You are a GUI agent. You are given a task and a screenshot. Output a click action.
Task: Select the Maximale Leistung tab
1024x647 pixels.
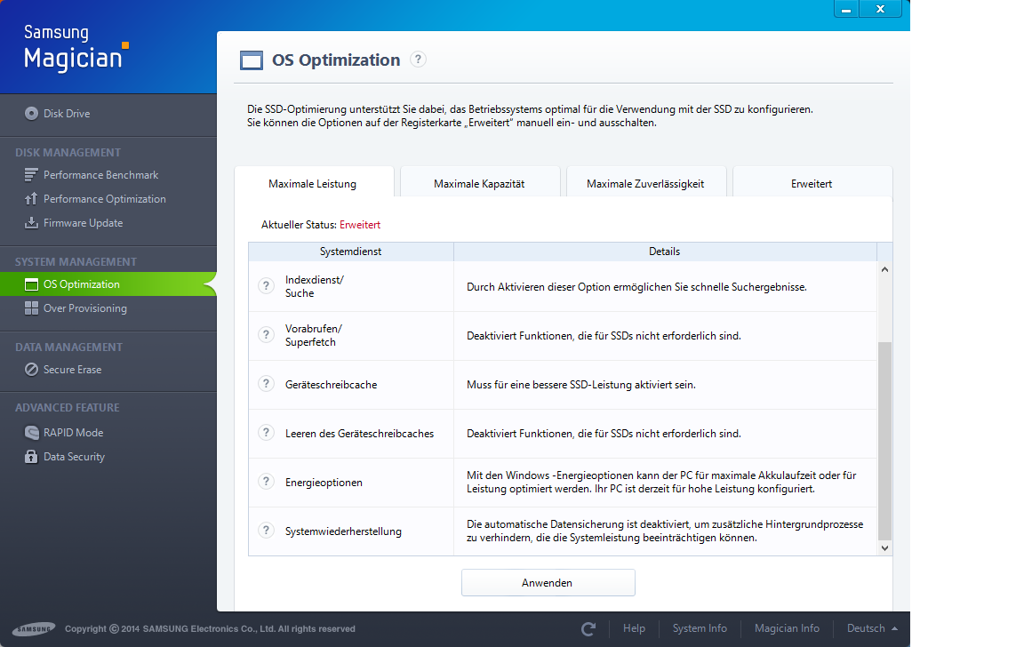click(313, 183)
